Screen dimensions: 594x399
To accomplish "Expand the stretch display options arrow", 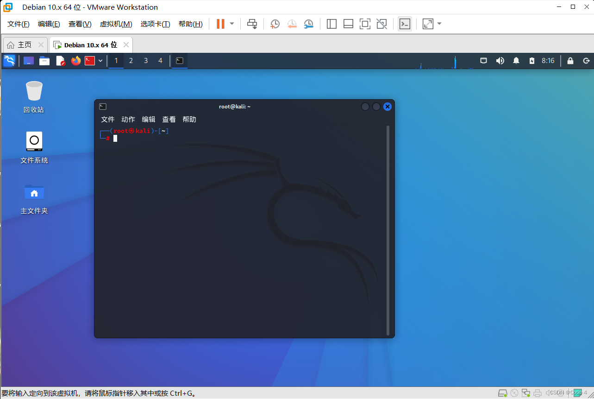I will (439, 24).
